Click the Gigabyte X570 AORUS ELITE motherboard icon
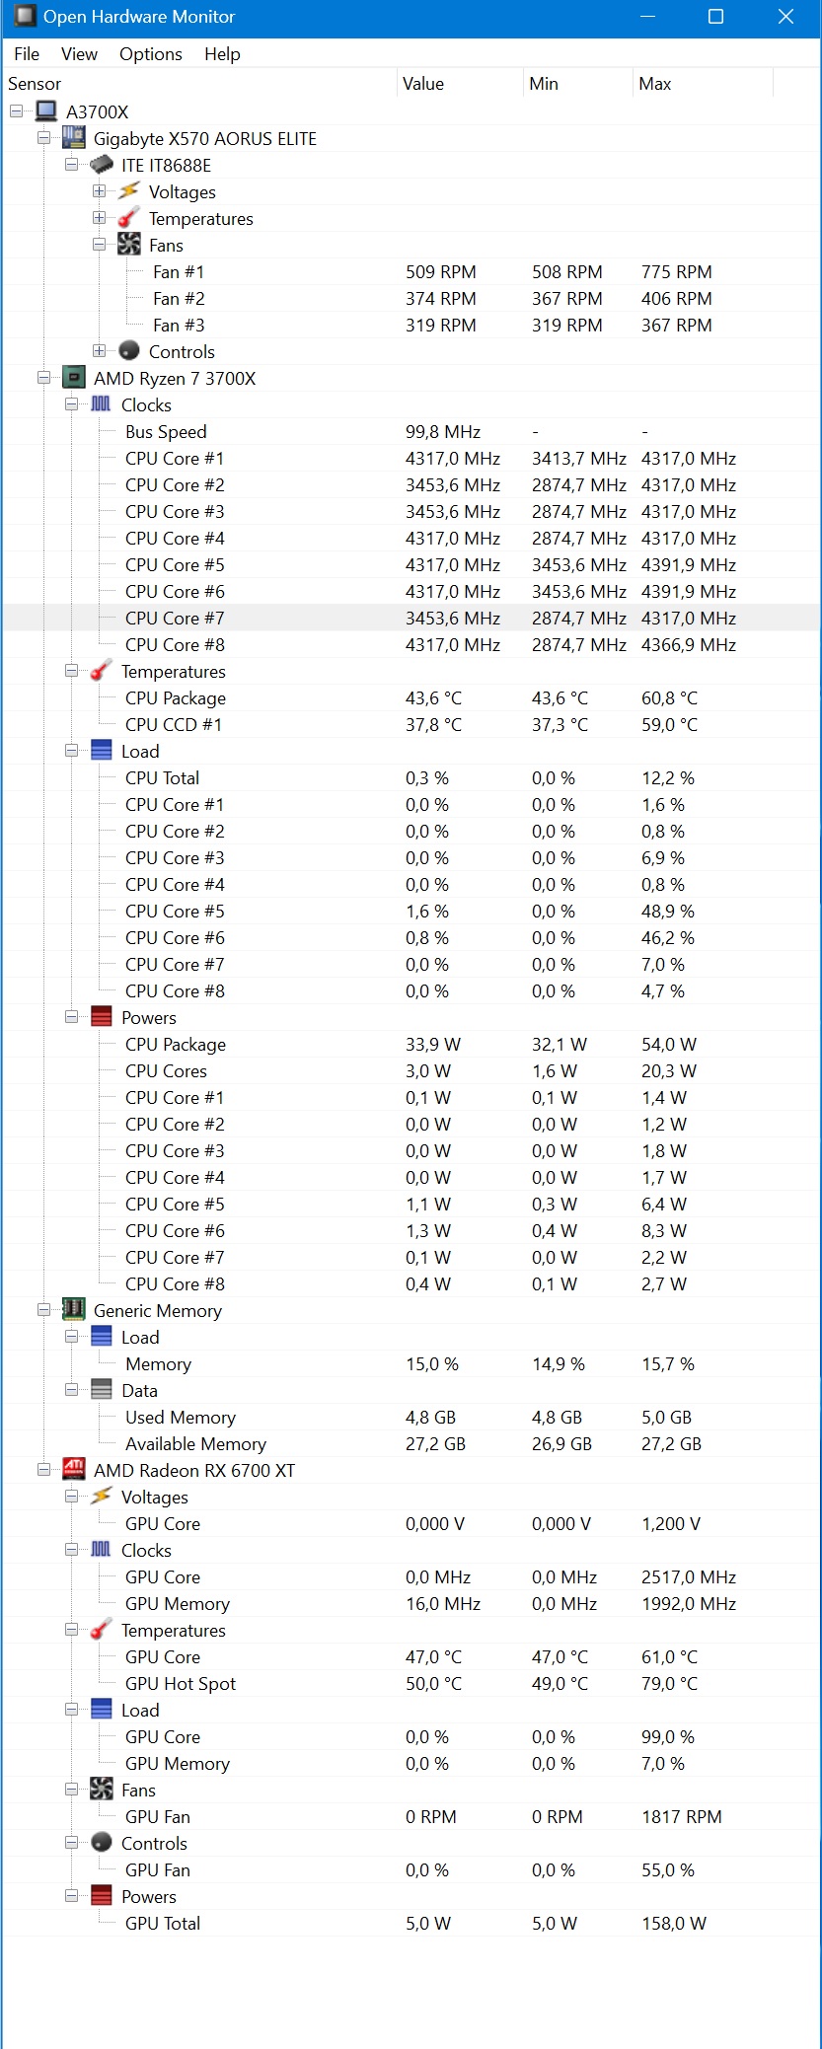Image resolution: width=822 pixels, height=2049 pixels. [73, 138]
